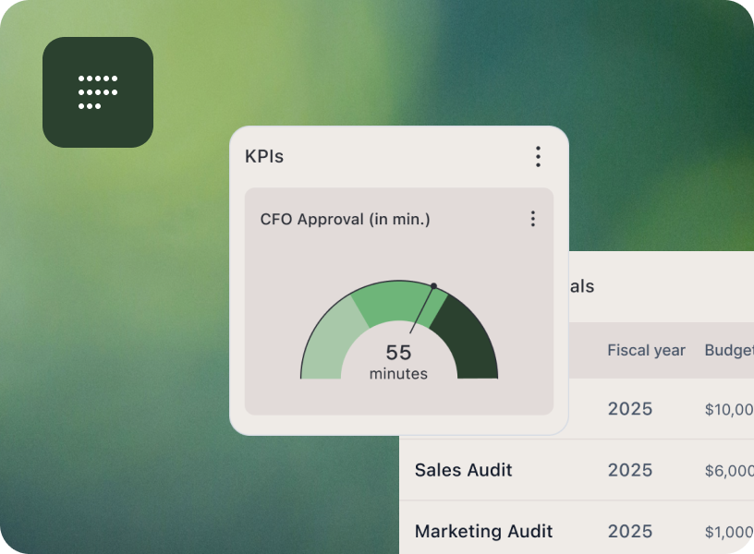The height and width of the screenshot is (554, 754).
Task: Click the KPIs card title
Action: tap(264, 157)
